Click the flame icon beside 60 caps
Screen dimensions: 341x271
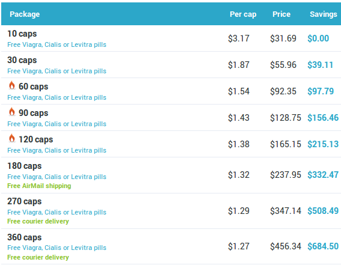12,85
